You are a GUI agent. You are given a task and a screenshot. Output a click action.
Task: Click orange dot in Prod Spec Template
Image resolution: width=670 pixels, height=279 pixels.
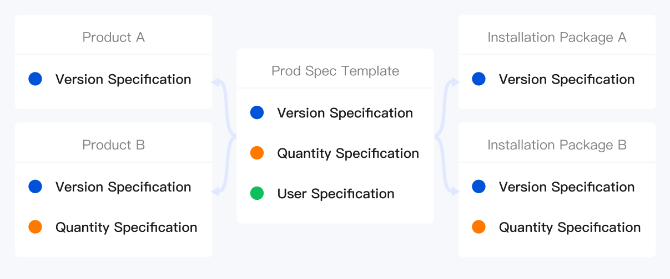point(257,153)
